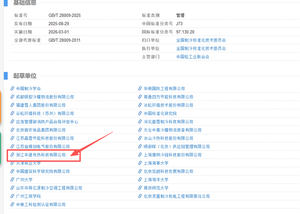Click link icon beside 华商国际工程有限公司

140,88
